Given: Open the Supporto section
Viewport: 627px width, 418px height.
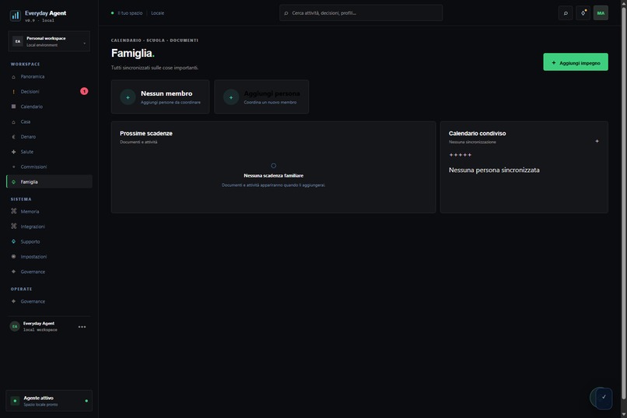Looking at the screenshot, I should 49,241.
